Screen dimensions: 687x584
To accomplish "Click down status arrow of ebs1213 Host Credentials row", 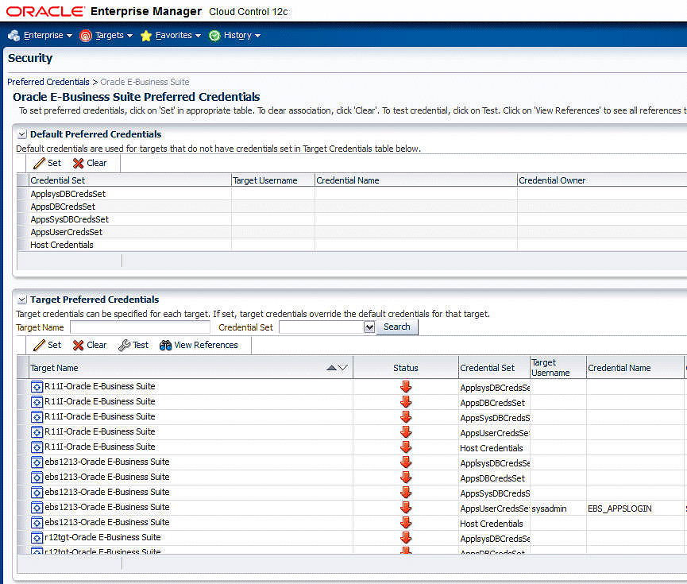I will (x=406, y=523).
